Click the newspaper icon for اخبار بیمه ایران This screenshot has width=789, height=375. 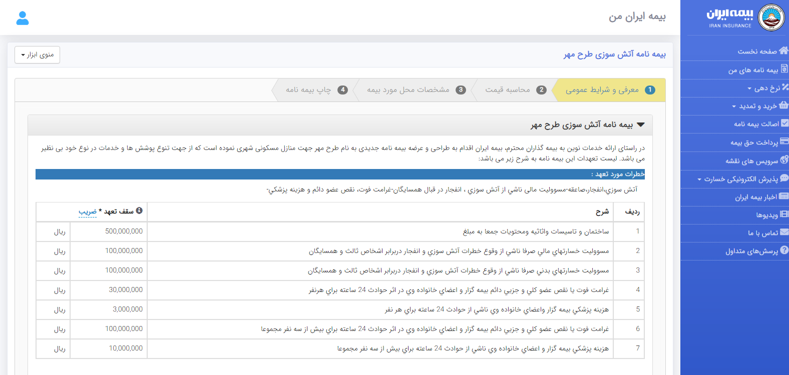pyautogui.click(x=783, y=196)
